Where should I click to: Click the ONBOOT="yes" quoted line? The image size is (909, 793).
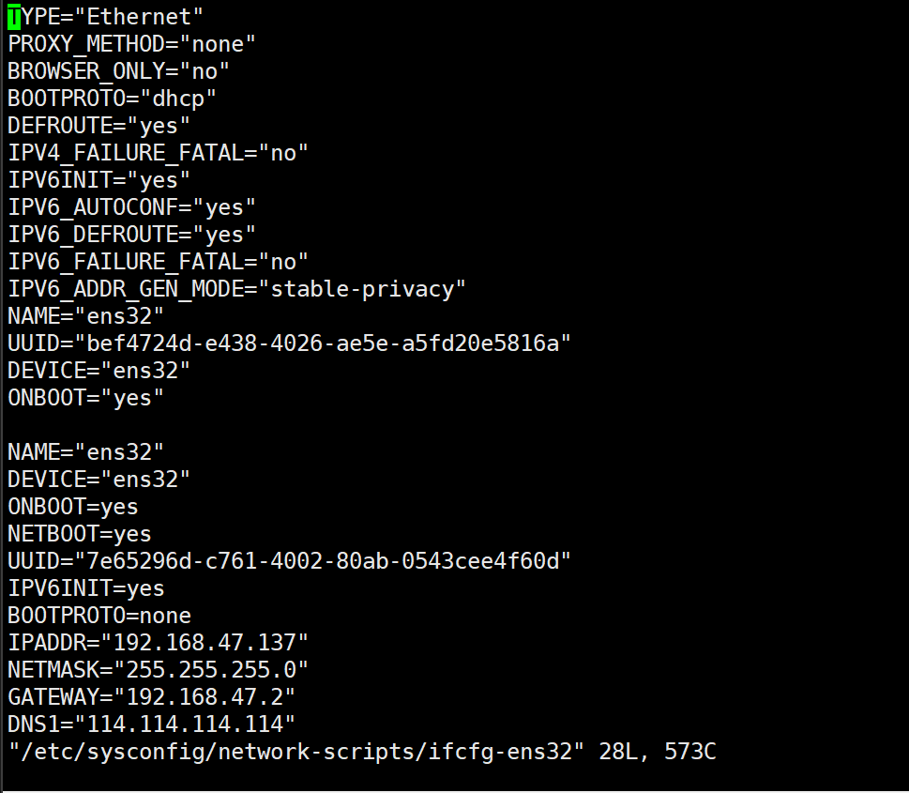pyautogui.click(x=85, y=398)
